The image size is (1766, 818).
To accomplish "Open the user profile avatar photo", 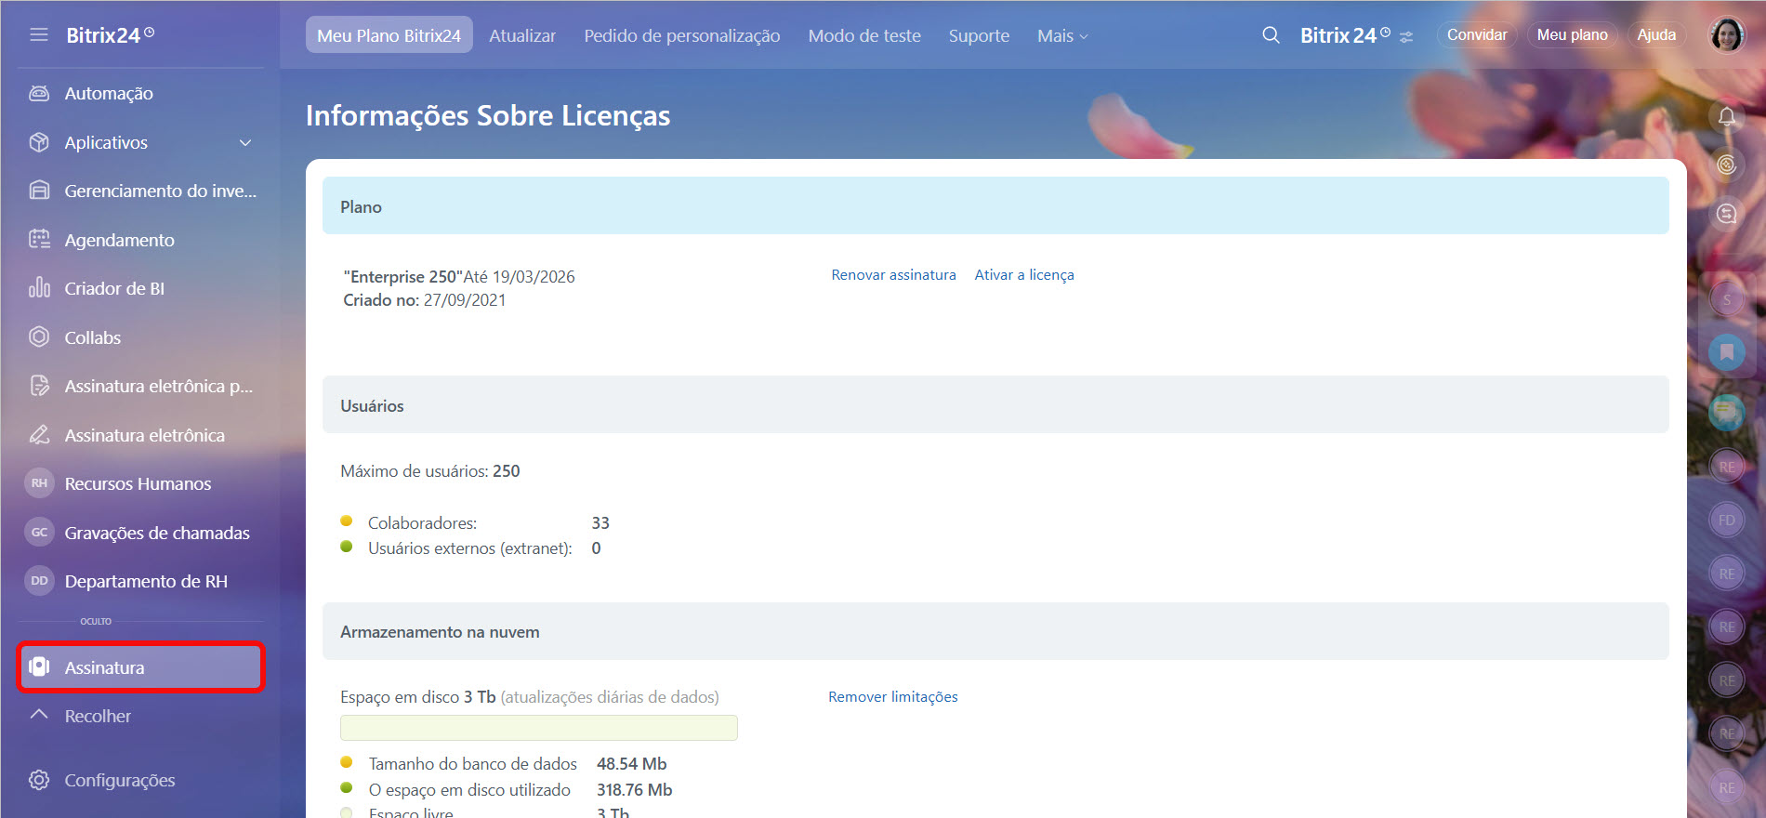I will click(1727, 35).
